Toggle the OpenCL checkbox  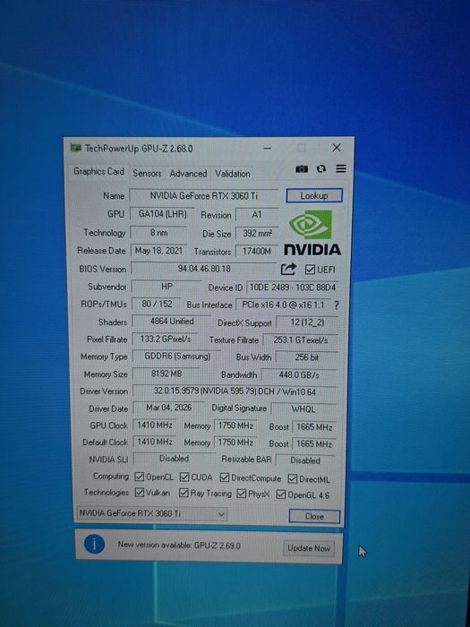pos(139,477)
